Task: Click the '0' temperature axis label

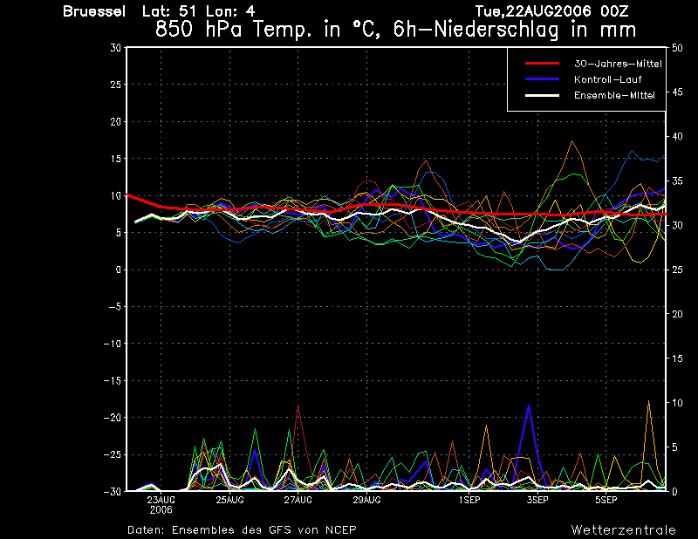Action: point(119,269)
